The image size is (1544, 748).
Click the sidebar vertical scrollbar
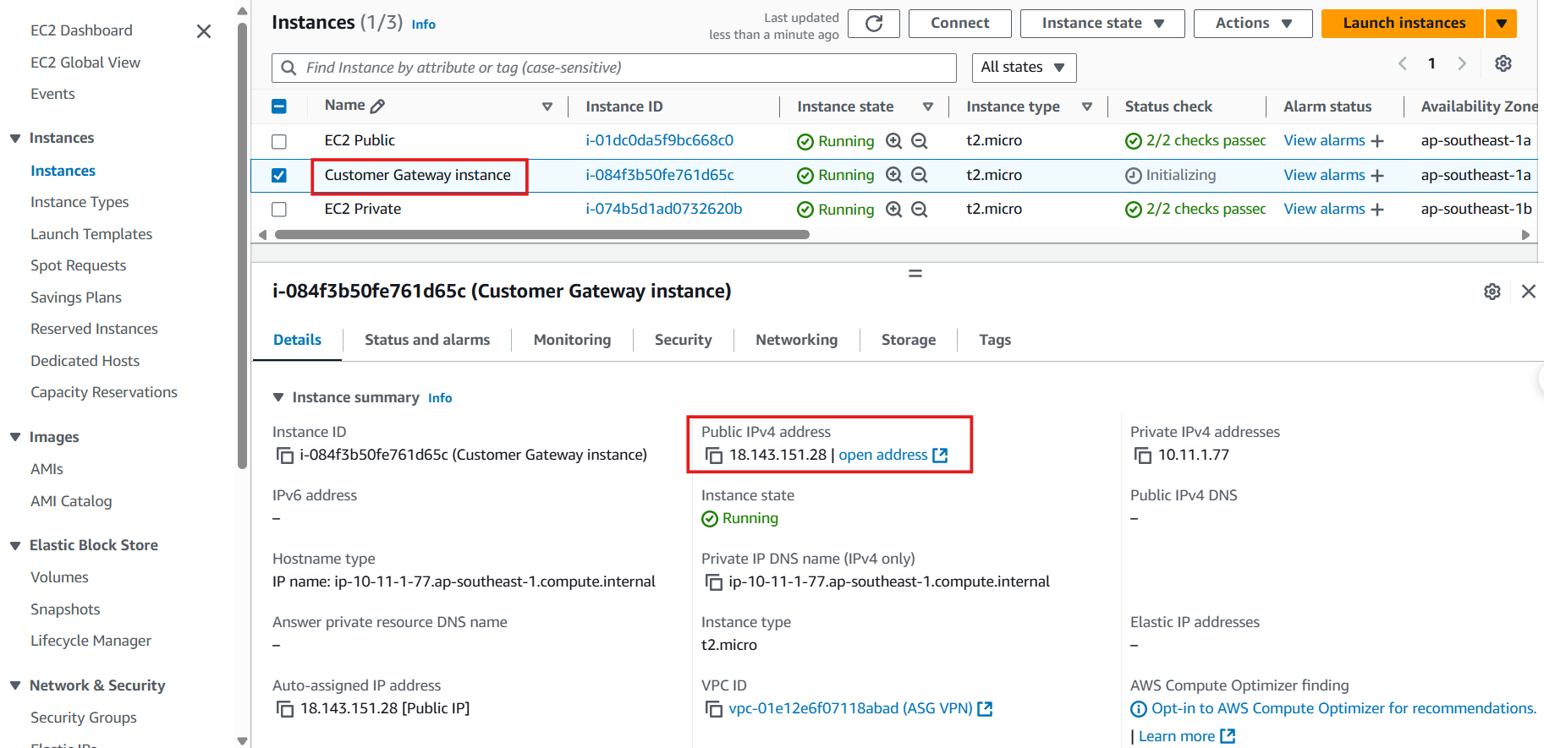coord(243,245)
